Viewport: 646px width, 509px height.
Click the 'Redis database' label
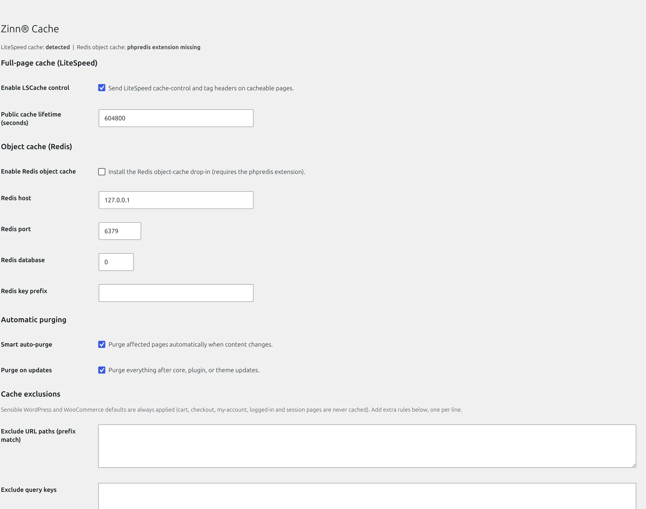pos(23,260)
